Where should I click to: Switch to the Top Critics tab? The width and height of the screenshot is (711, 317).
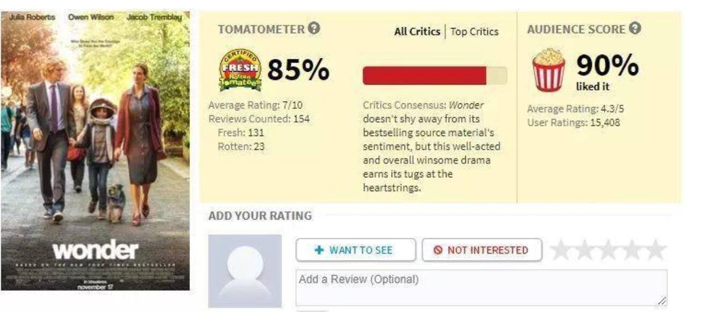click(474, 32)
